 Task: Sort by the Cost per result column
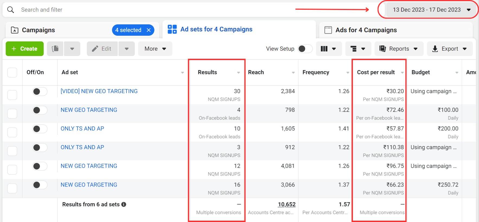tap(376, 72)
